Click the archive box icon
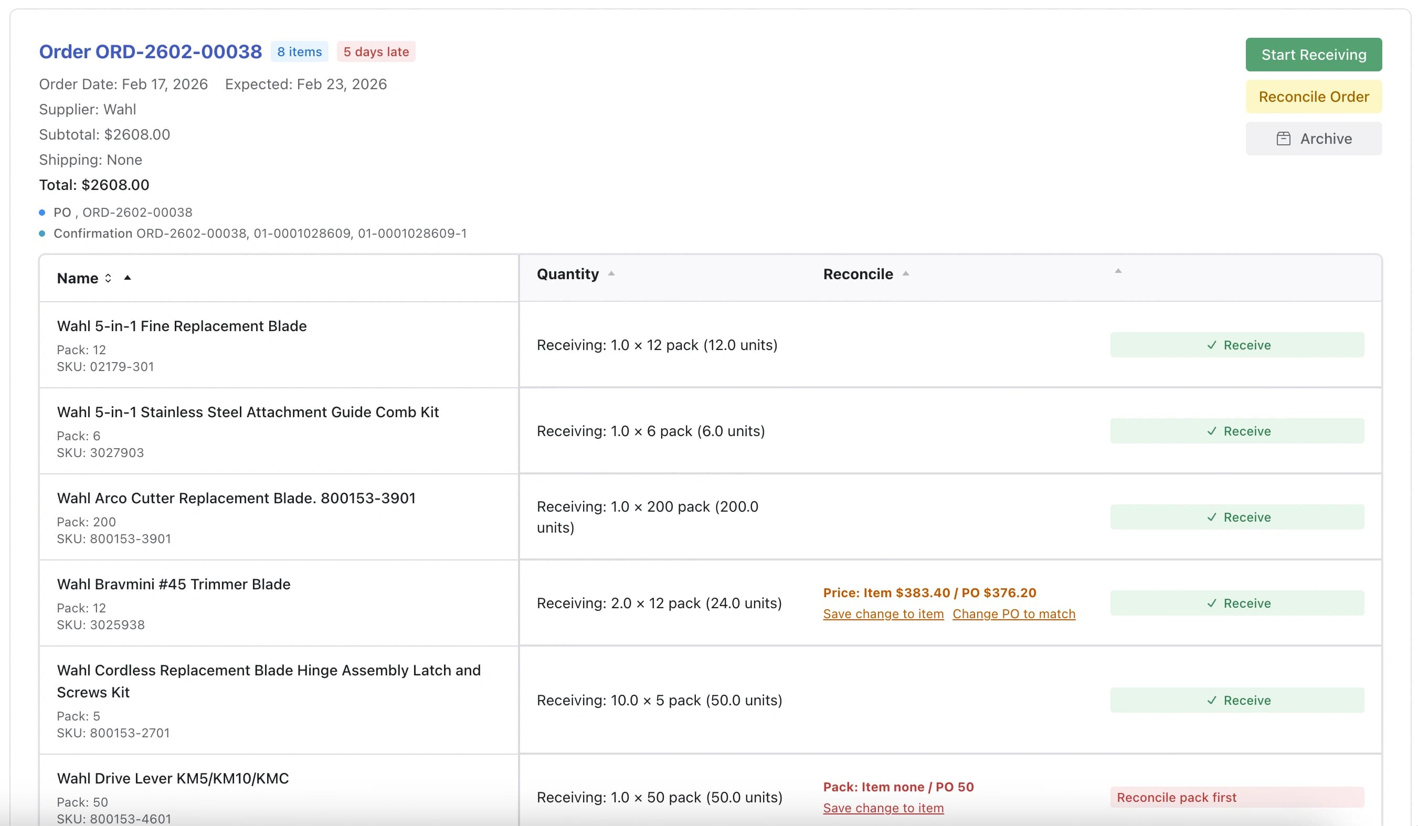Image resolution: width=1418 pixels, height=826 pixels. (x=1283, y=139)
